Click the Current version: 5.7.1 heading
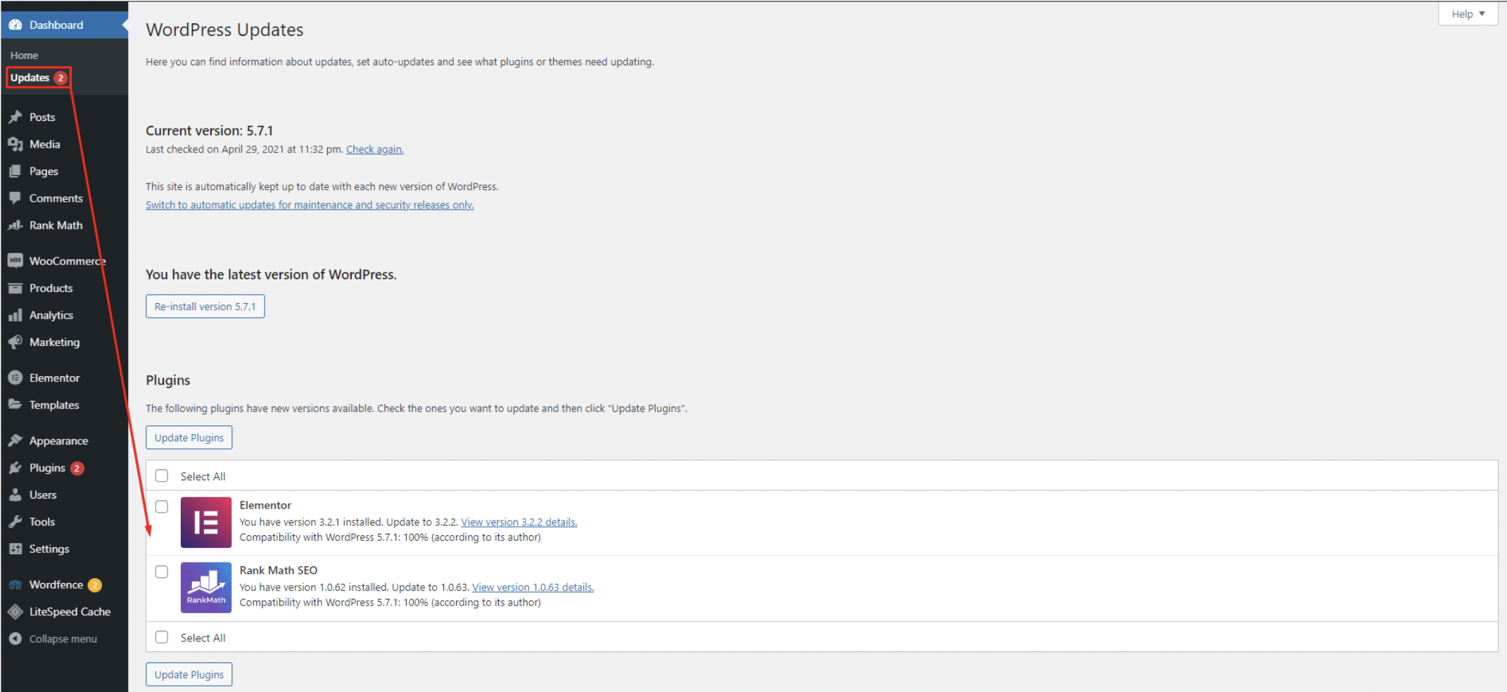Viewport: 1507px width, 692px height. tap(209, 131)
